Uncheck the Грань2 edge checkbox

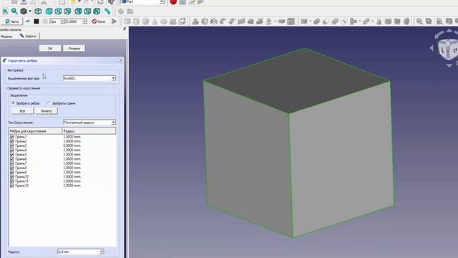pos(12,141)
